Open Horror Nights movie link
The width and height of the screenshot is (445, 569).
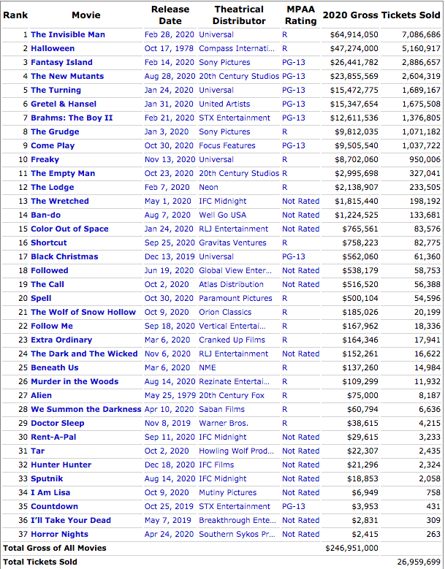point(61,534)
